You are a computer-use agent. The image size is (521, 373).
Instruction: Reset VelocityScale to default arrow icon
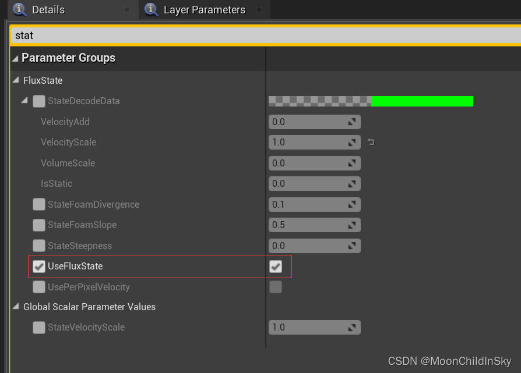click(371, 142)
